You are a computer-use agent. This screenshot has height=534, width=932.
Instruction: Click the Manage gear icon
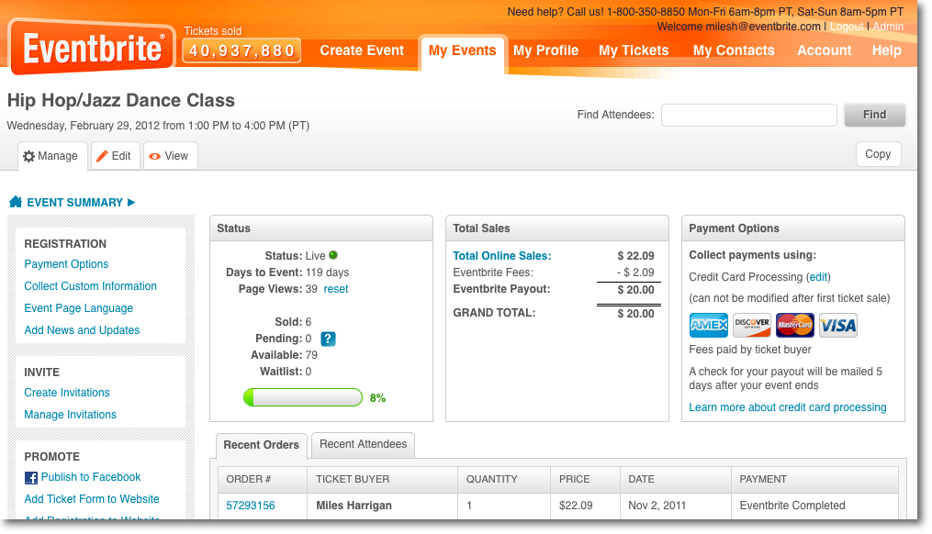(28, 156)
